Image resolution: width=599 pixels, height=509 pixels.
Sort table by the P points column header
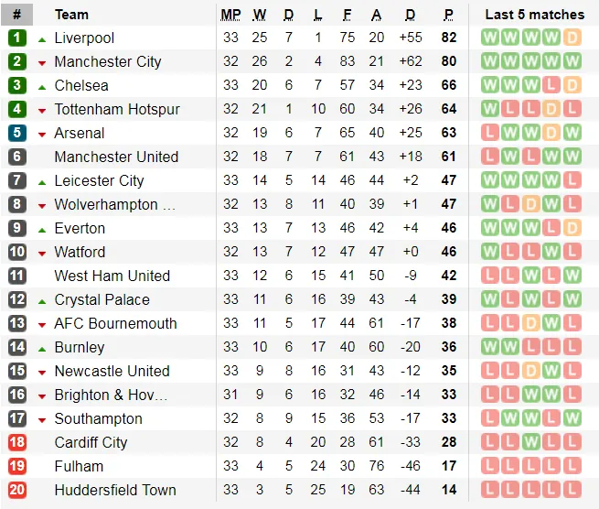coord(448,15)
